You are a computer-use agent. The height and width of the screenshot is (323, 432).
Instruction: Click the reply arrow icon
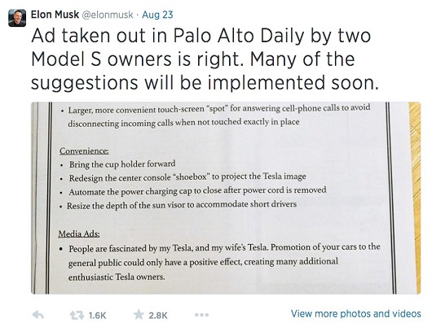[38, 315]
